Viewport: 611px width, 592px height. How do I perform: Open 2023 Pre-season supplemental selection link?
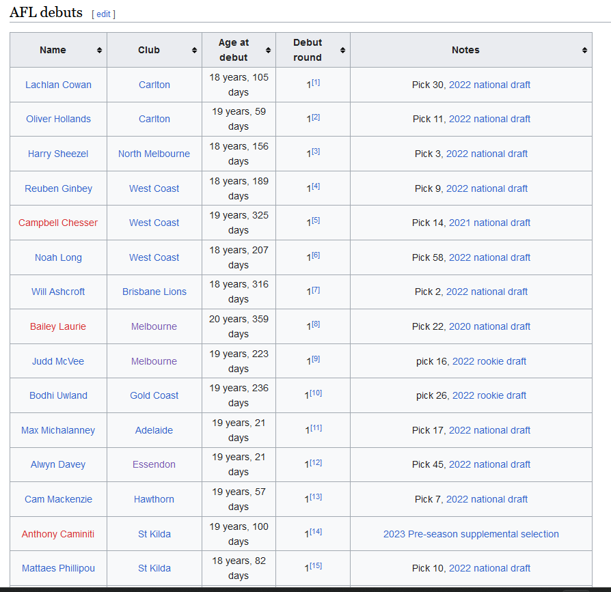[471, 534]
